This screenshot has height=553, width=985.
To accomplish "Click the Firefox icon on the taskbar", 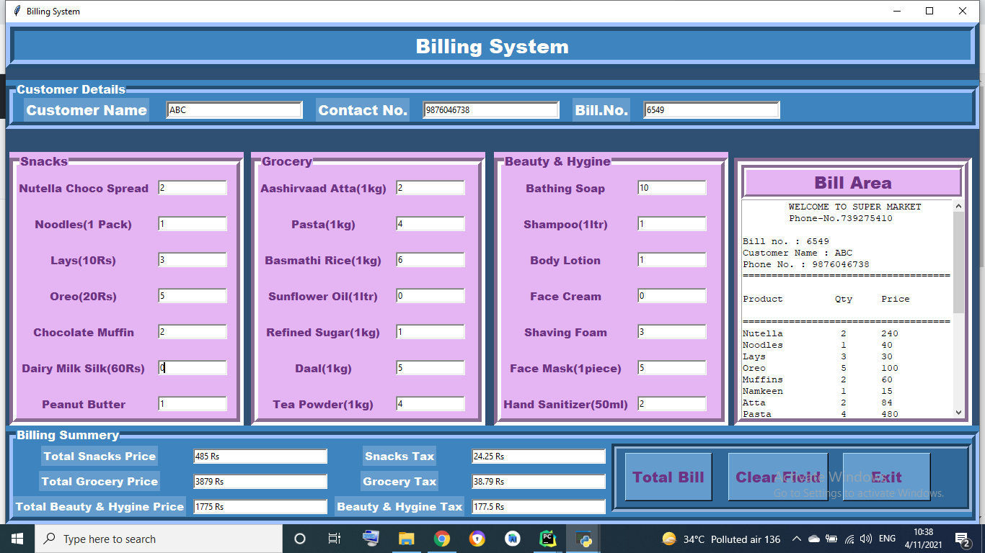I will pos(477,539).
